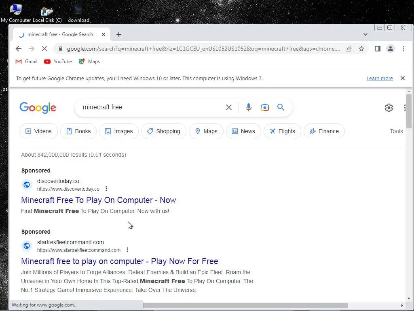Screen dimensions: 414x311
Task: Bookmark this page with star
Action: (361, 49)
